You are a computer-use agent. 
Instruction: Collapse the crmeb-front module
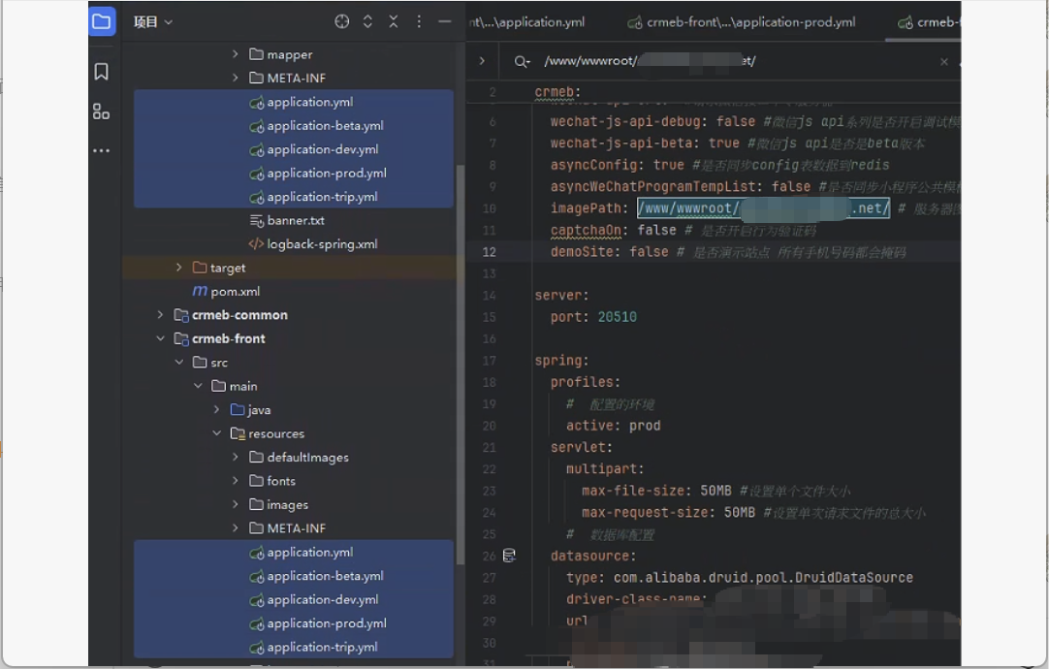(160, 338)
